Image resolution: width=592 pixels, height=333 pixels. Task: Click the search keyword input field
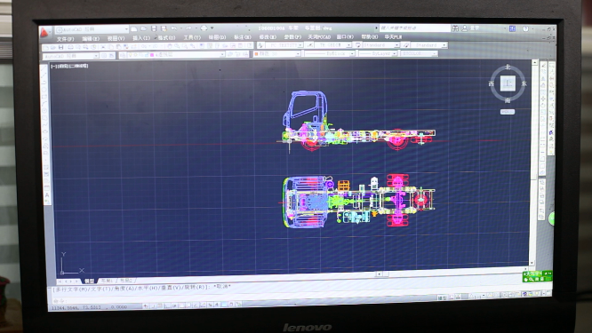coord(414,28)
